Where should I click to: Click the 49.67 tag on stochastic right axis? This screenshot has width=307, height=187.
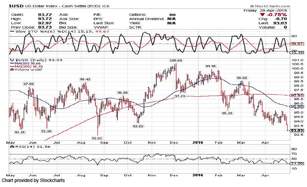click(x=297, y=44)
